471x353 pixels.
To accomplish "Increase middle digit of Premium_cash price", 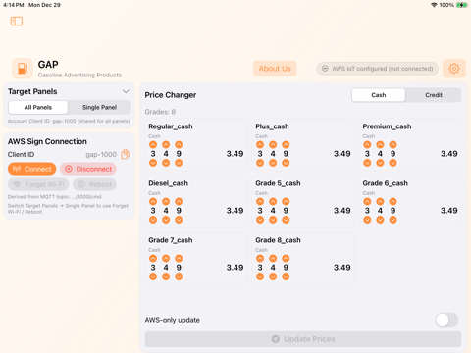I will click(380, 144).
